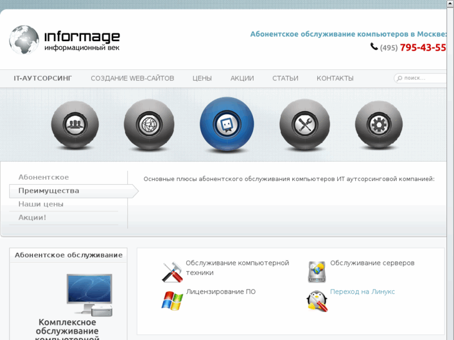Screen dimensions: 454x340
Task: Open СОЗДАНИЕ WEB-САЙТОВ menu item
Action: pos(132,79)
